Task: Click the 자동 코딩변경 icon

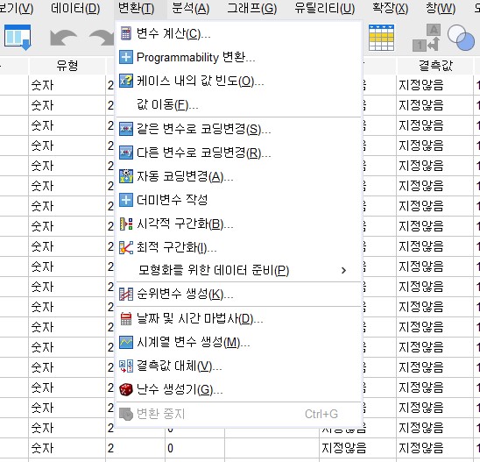Action: pyautogui.click(x=126, y=176)
